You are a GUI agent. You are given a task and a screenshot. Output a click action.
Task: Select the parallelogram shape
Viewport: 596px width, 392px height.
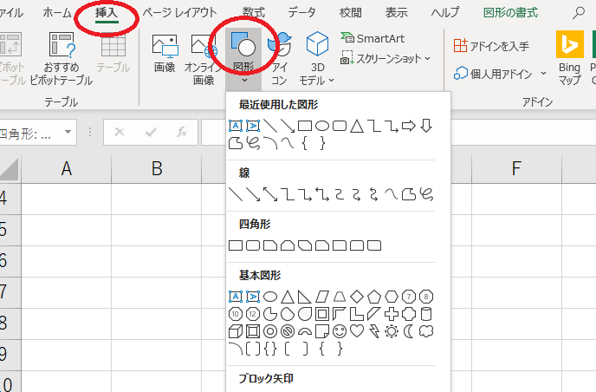(x=322, y=297)
